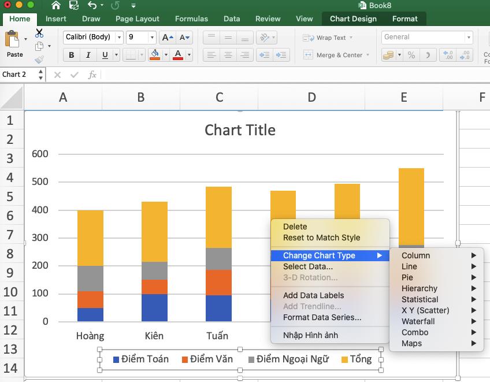490x382 pixels.
Task: Choose Select Data from the context menu
Action: tap(306, 266)
